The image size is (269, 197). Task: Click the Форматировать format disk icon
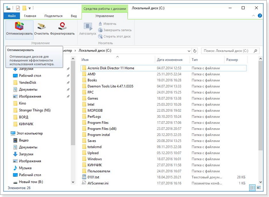(62, 27)
